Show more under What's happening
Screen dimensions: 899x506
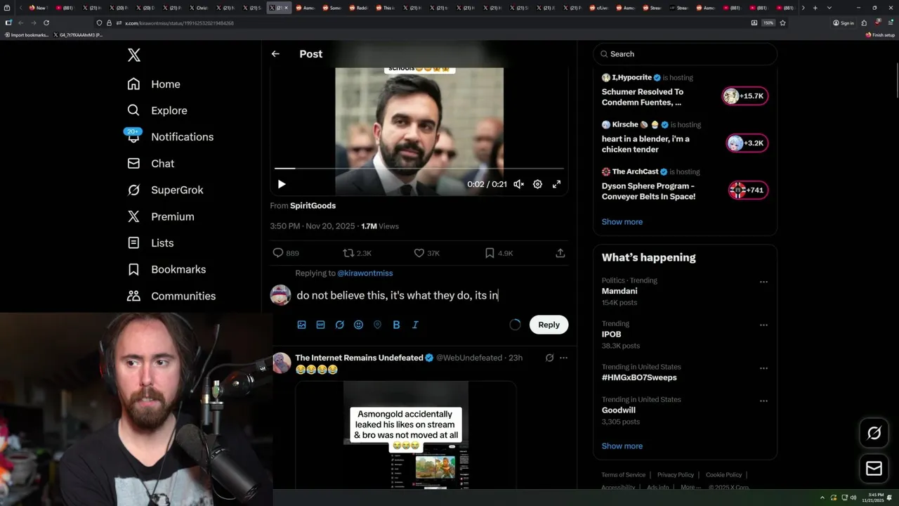click(x=622, y=446)
